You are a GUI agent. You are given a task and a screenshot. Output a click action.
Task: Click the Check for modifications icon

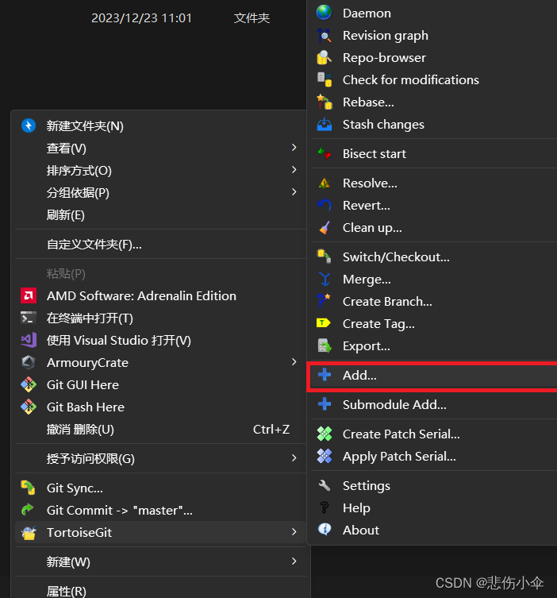pyautogui.click(x=325, y=79)
